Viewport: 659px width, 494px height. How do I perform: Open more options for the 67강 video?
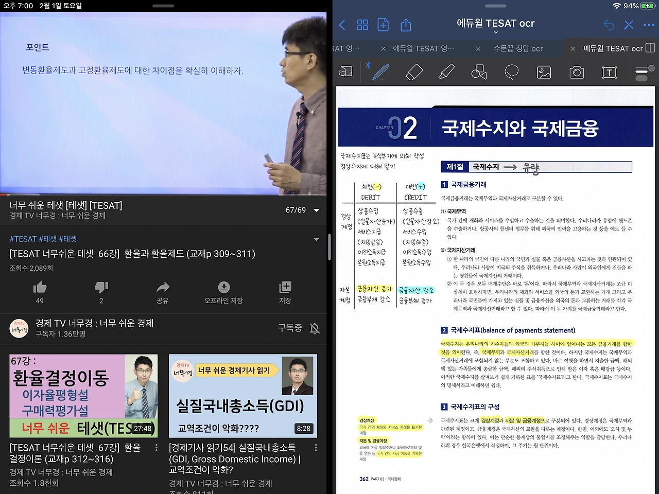click(x=157, y=448)
